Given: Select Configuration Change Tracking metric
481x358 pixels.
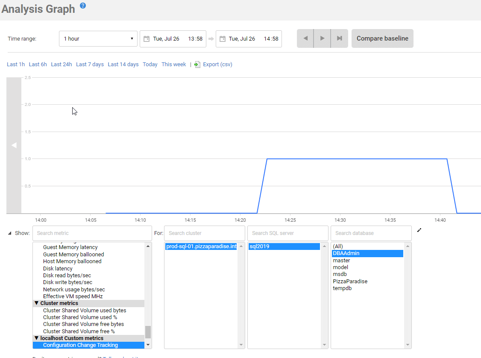Looking at the screenshot, I should click(88, 345).
